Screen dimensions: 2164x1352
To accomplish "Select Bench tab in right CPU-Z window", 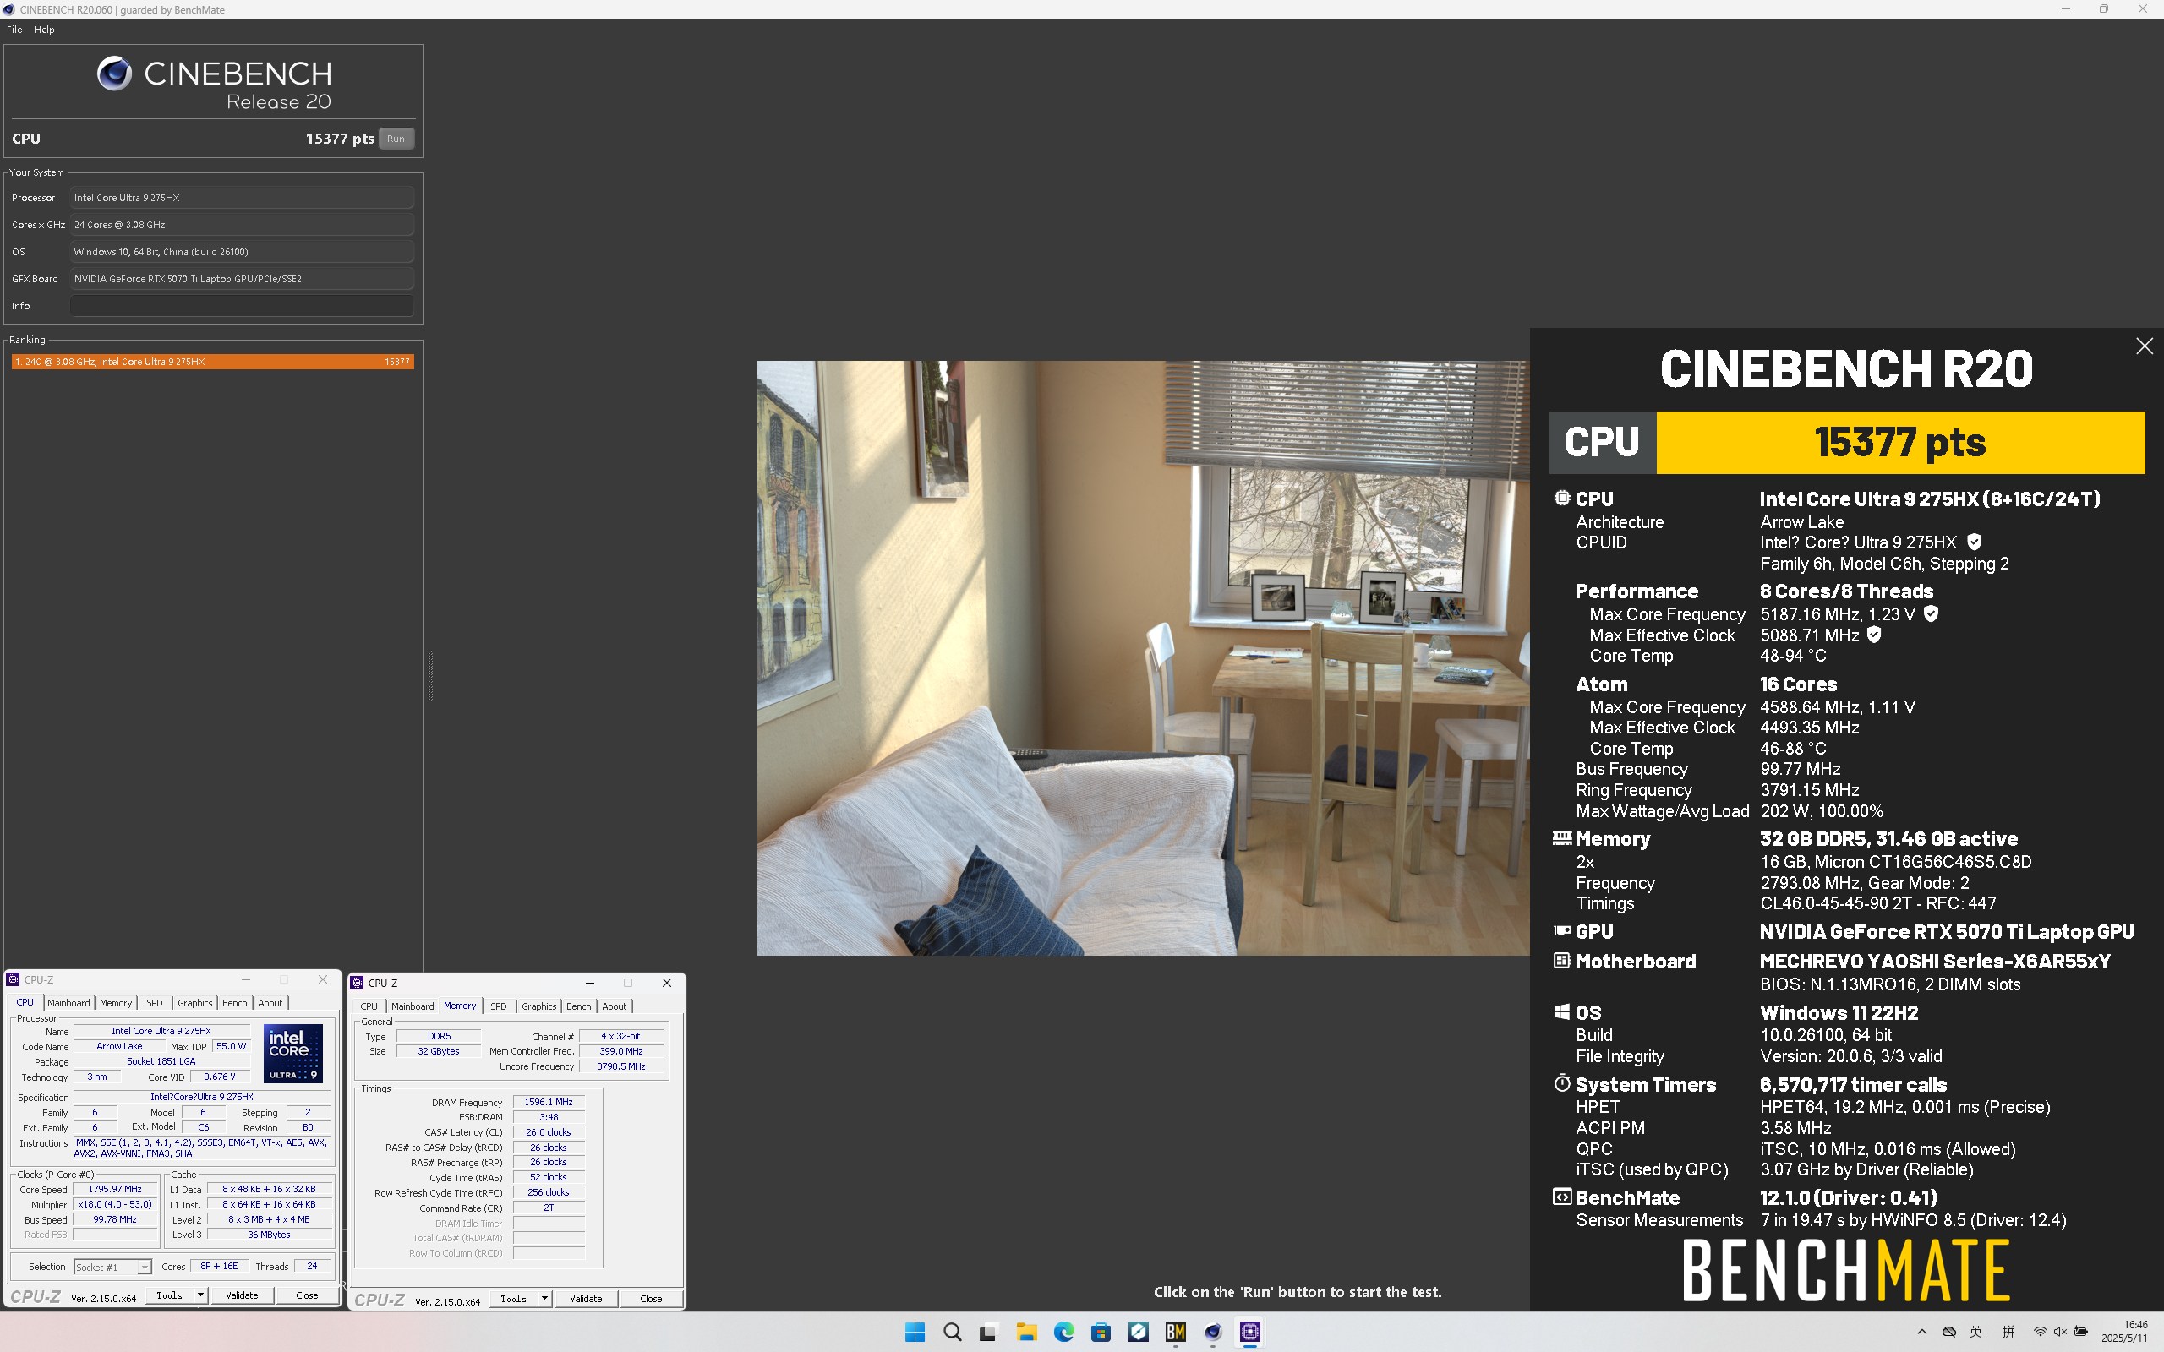I will coord(578,1007).
